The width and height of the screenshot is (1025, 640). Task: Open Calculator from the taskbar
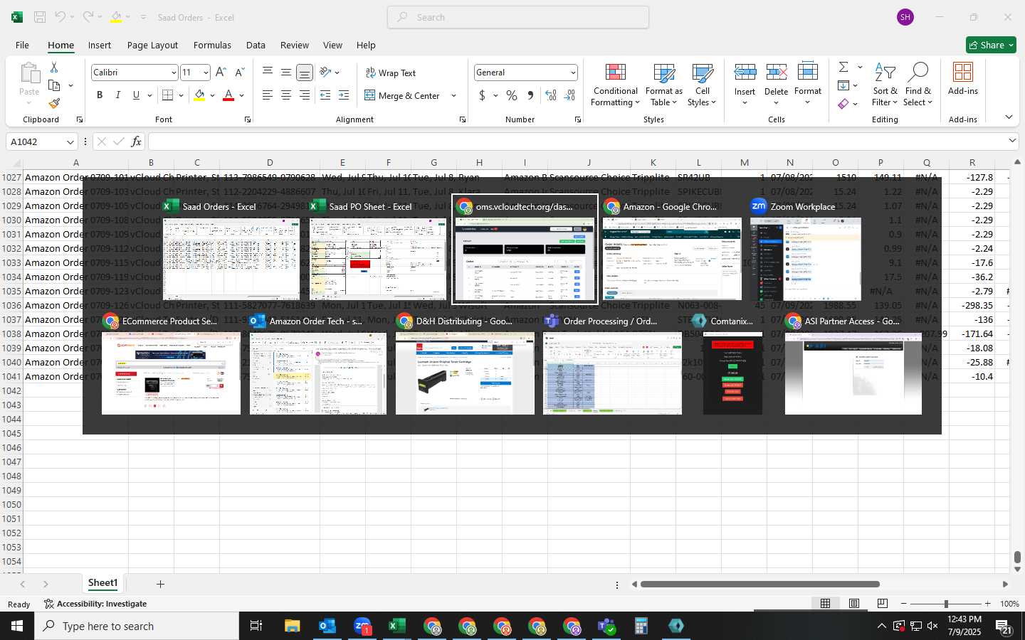pyautogui.click(x=641, y=626)
